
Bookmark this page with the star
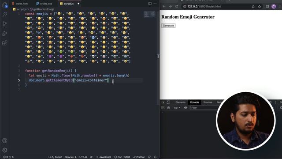pos(260,7)
